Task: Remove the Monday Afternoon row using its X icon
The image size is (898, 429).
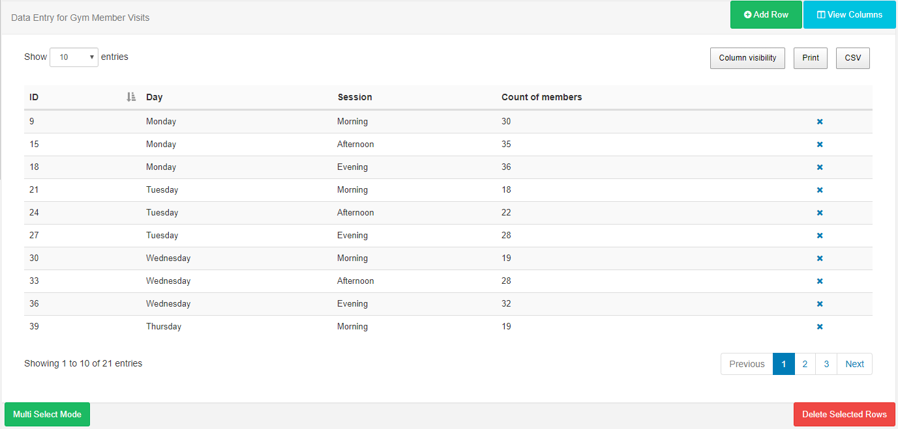Action: pos(820,145)
